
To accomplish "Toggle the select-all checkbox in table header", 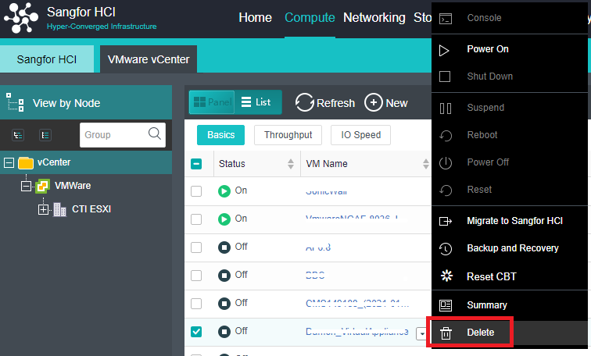I will pyautogui.click(x=196, y=164).
